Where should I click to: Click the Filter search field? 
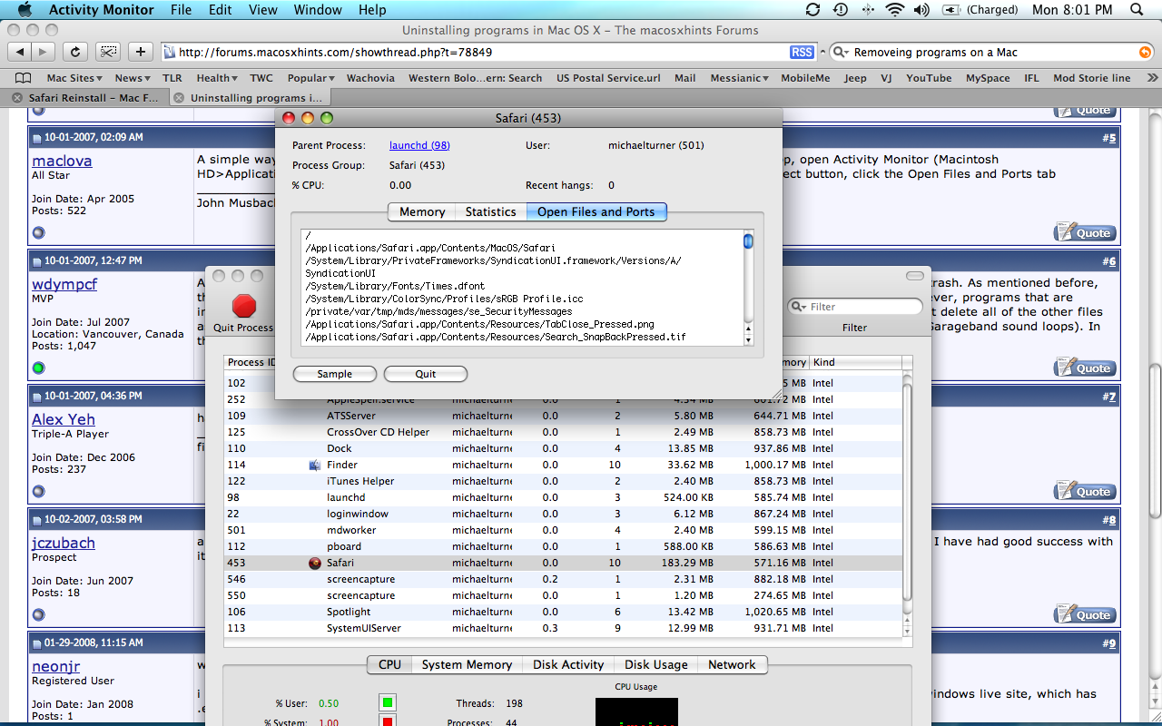pos(854,307)
